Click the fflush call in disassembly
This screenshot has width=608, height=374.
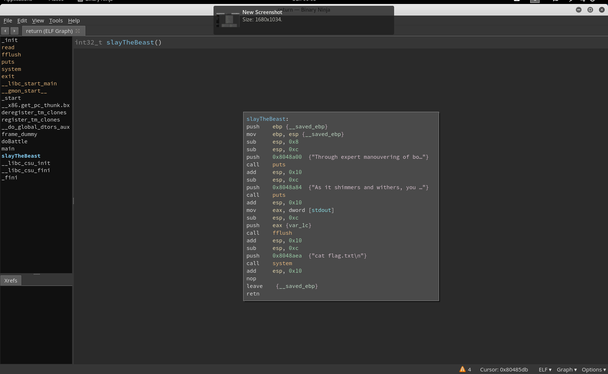point(282,233)
